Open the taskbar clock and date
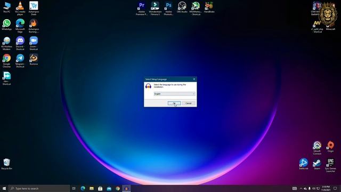Image resolution: width=341 pixels, height=192 pixels. [x=326, y=188]
